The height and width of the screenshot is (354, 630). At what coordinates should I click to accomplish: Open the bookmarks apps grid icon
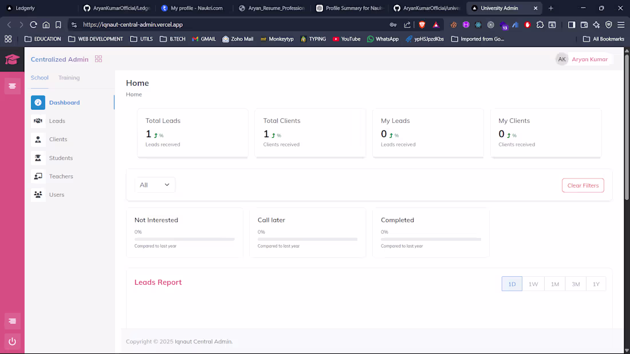point(8,39)
